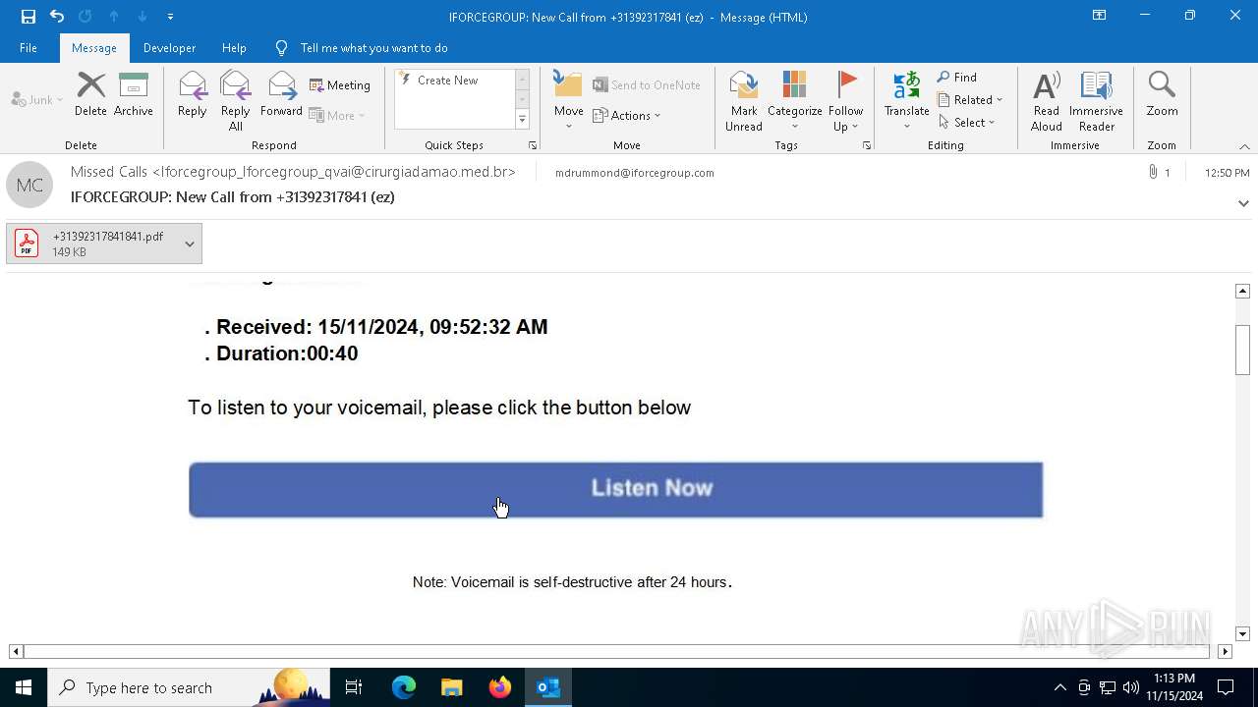Archive this message
This screenshot has width=1258, height=707.
(134, 94)
